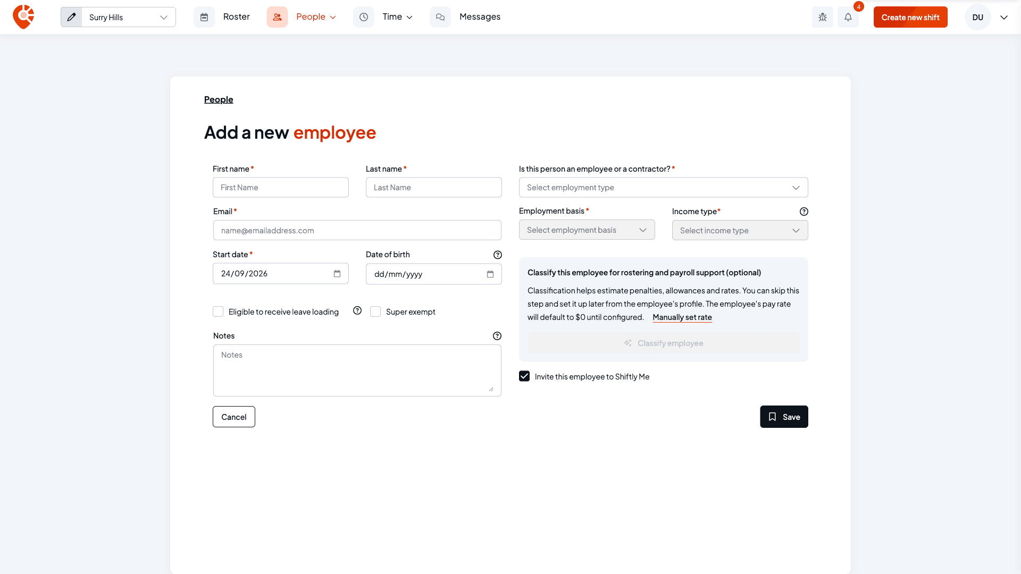Viewport: 1021px width, 574px height.
Task: Click the Cancel button
Action: click(234, 417)
